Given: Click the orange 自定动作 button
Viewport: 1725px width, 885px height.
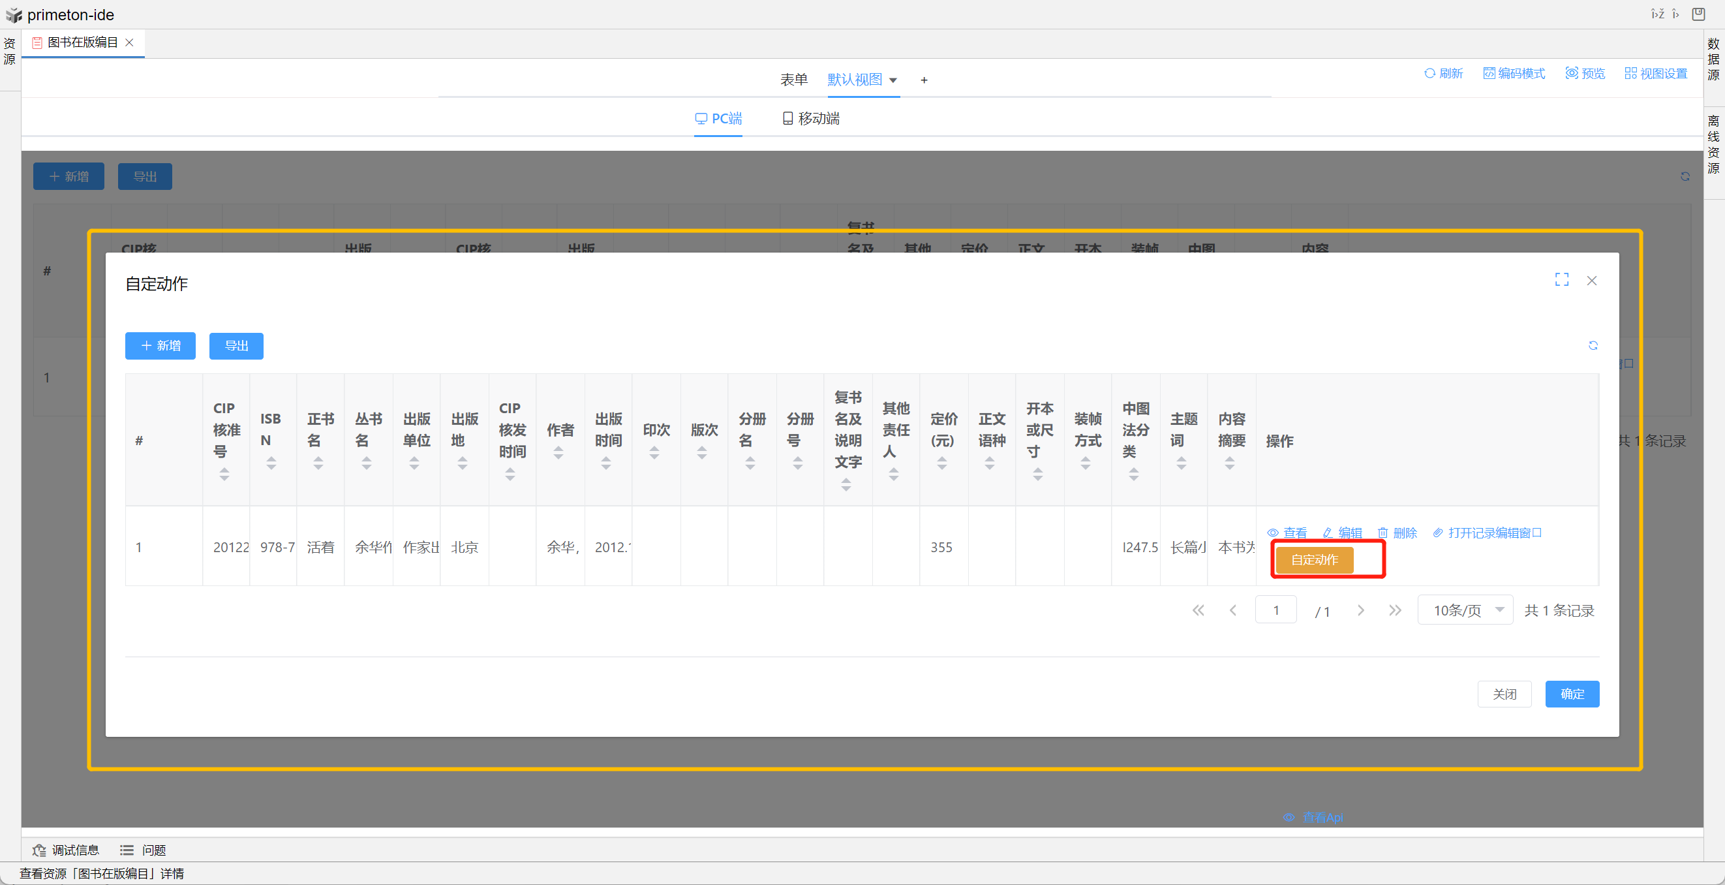Looking at the screenshot, I should point(1314,559).
